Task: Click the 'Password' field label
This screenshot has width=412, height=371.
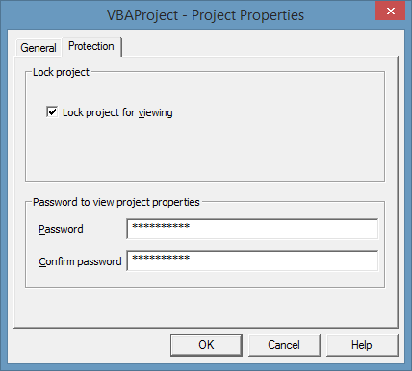Action: pos(61,229)
